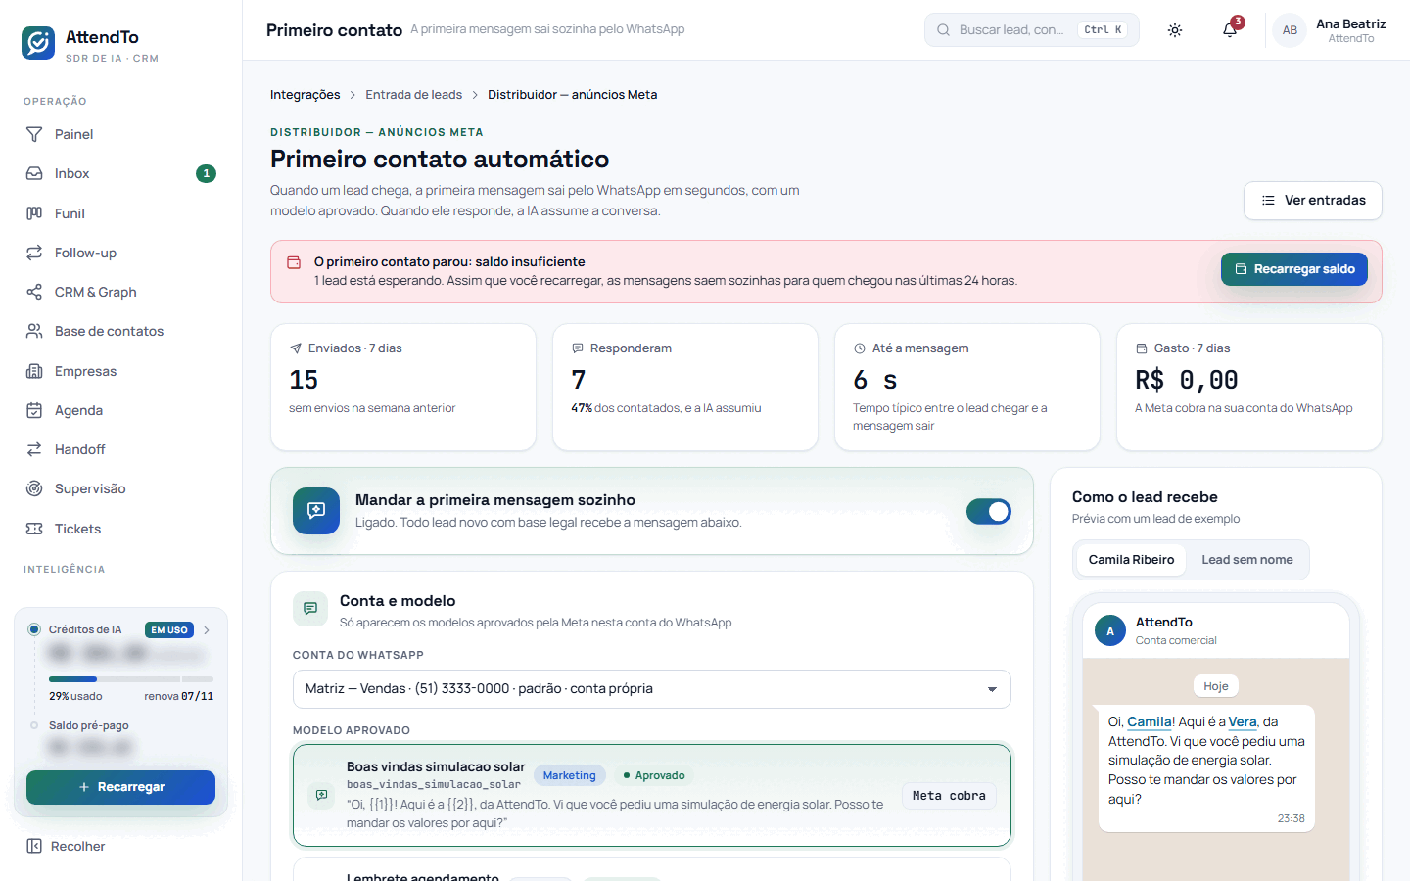Viewport: 1410px width, 881px height.
Task: Click the Ver entradas button
Action: [x=1313, y=201]
